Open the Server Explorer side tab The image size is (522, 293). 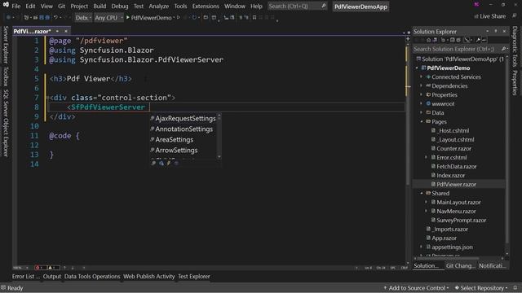[6, 45]
